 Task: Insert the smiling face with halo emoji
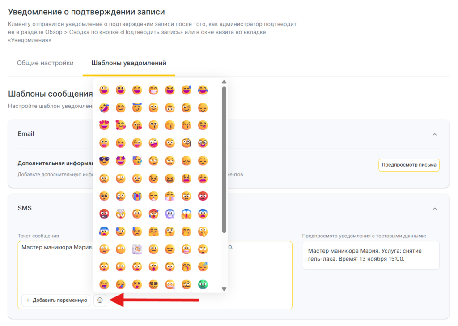pos(137,107)
